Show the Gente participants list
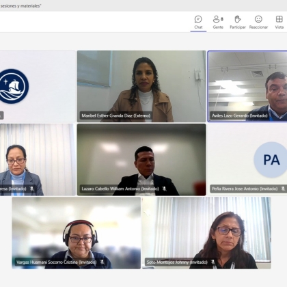Screen dimensions: 287x287 pyautogui.click(x=218, y=23)
